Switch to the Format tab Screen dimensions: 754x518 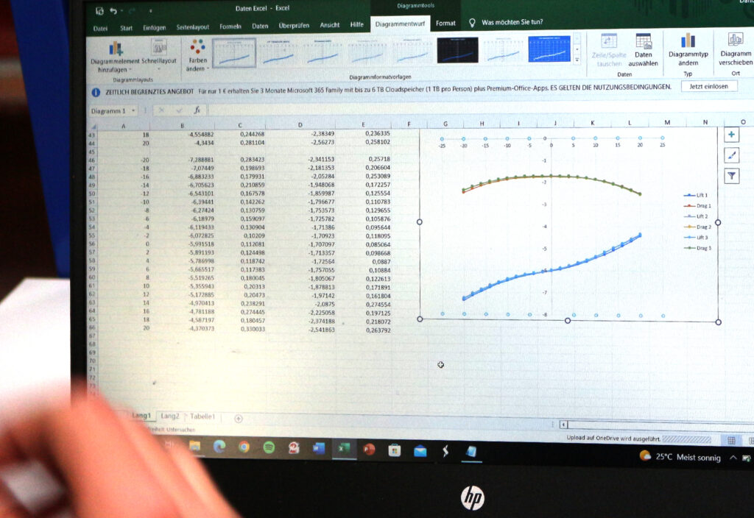click(x=445, y=23)
